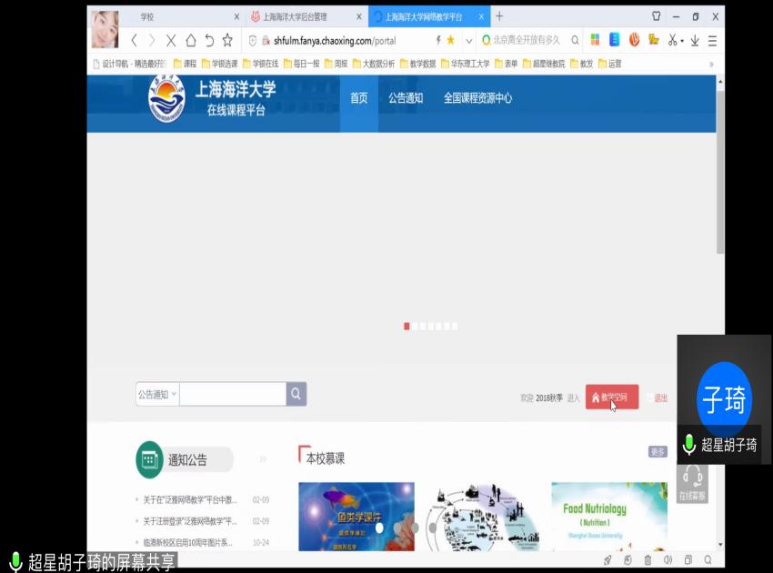The height and width of the screenshot is (573, 773).
Task: Click the page refresh icon
Action: (x=210, y=42)
